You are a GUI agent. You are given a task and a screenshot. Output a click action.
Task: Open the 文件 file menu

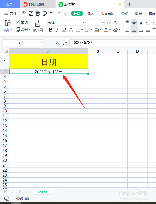[x=10, y=13]
